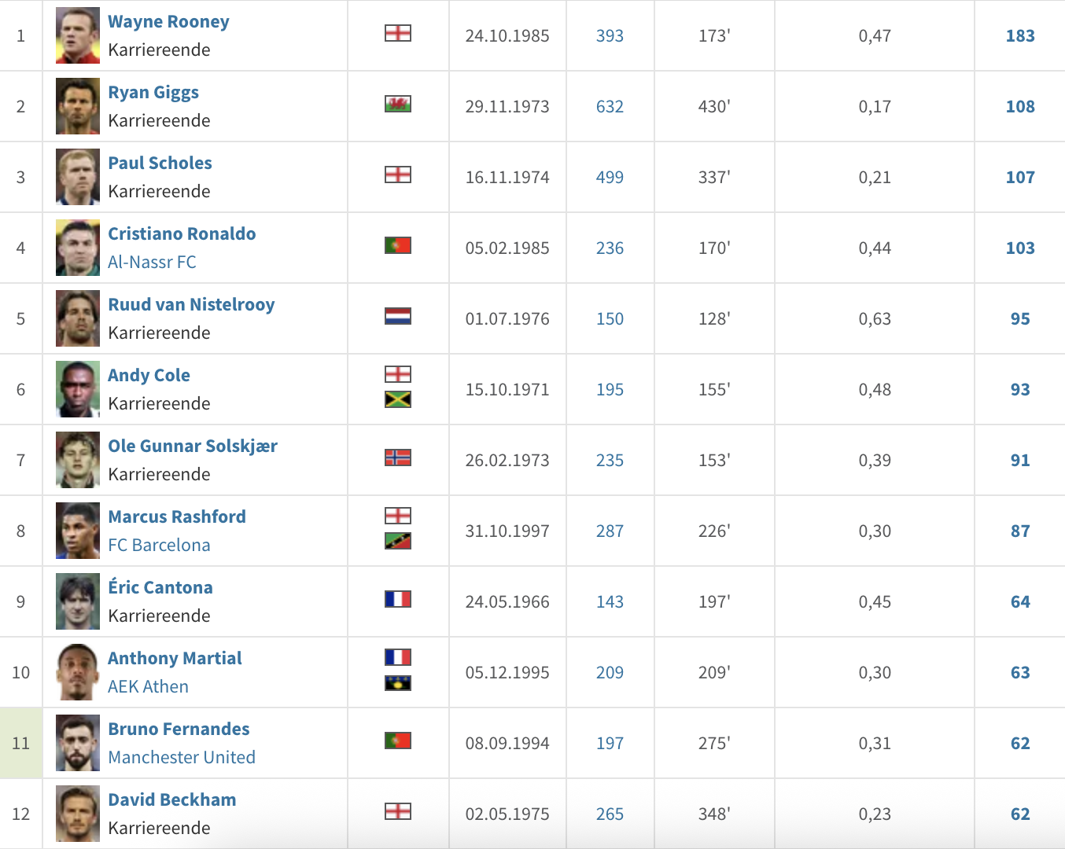This screenshot has width=1065, height=849.
Task: Open AEK Athen club link
Action: pos(148,686)
